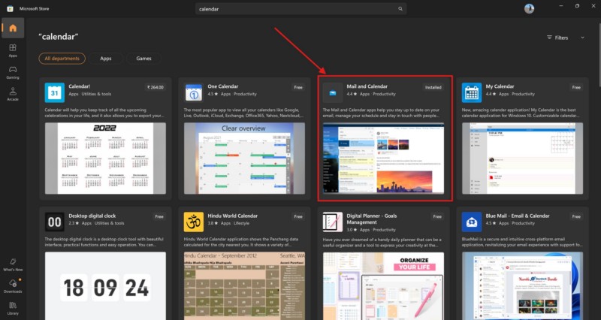Open the user profile avatar
The height and width of the screenshot is (320, 601).
pyautogui.click(x=529, y=9)
